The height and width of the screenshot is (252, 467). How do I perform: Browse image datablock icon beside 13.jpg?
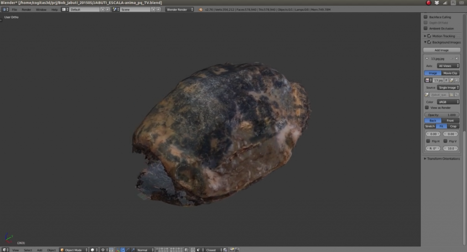coord(428,80)
